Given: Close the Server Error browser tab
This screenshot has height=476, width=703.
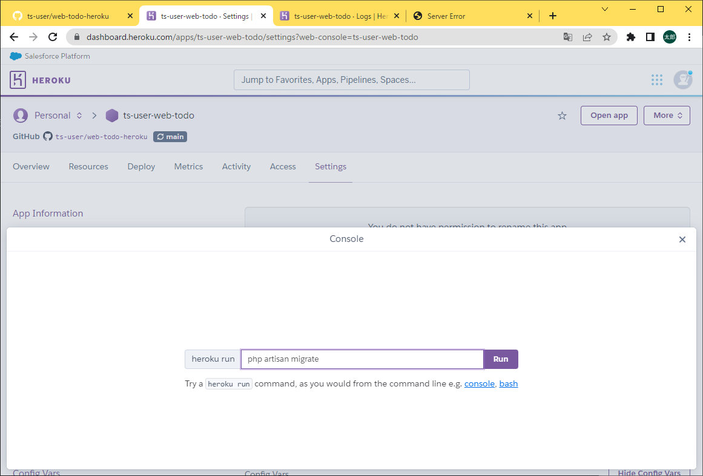Looking at the screenshot, I should click(529, 16).
